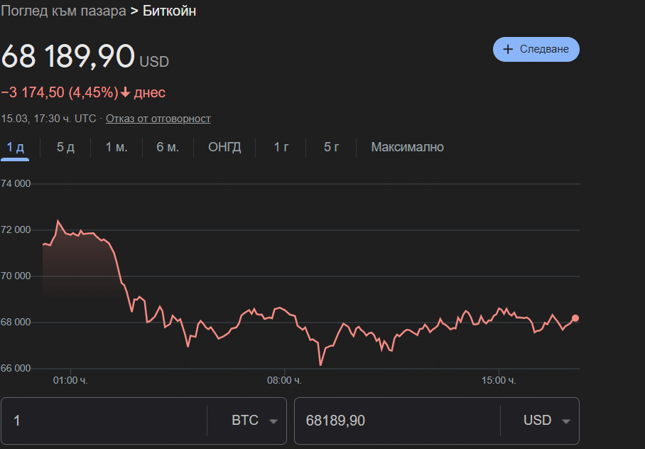Click the red down arrow next to днес
645x449 pixels.
point(126,92)
